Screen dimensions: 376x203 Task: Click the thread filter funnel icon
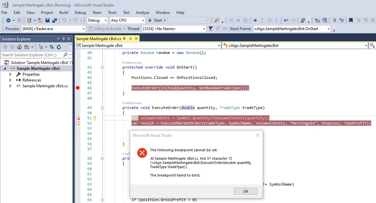click(x=211, y=29)
